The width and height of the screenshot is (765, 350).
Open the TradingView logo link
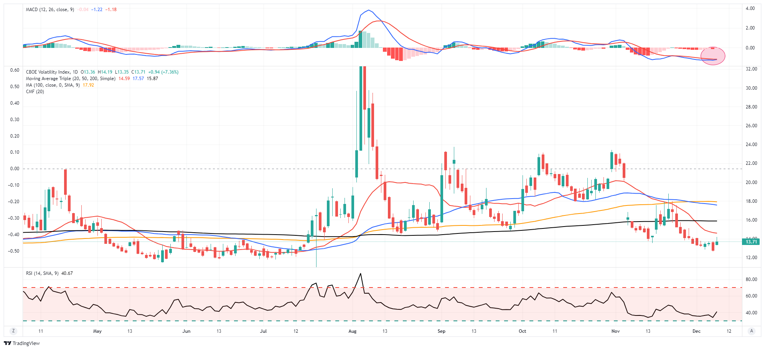point(22,343)
